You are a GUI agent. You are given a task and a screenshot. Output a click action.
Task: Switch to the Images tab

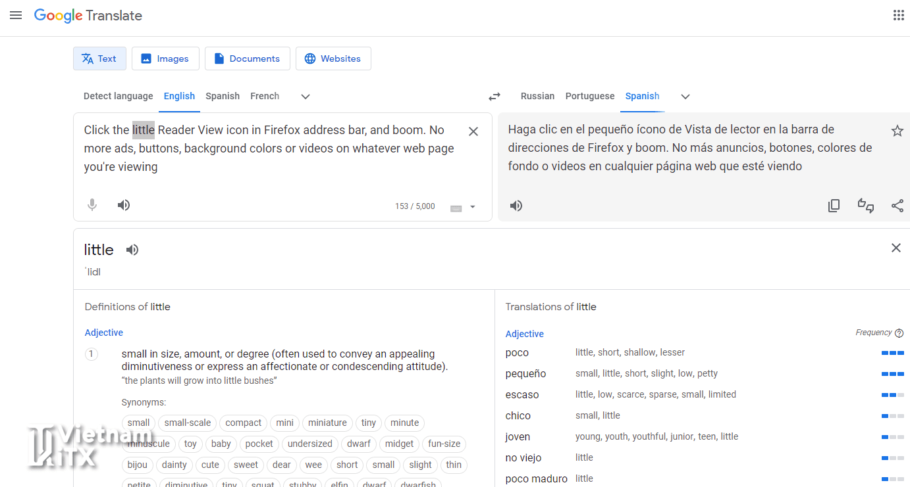click(165, 58)
